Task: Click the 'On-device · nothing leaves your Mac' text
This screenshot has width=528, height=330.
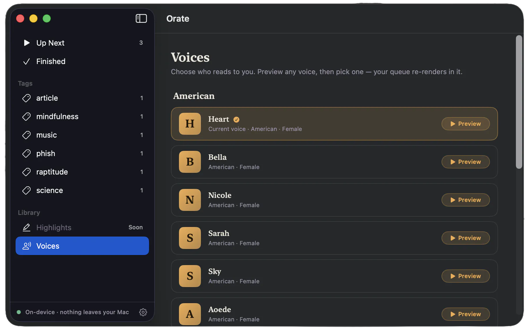Action: (x=77, y=312)
